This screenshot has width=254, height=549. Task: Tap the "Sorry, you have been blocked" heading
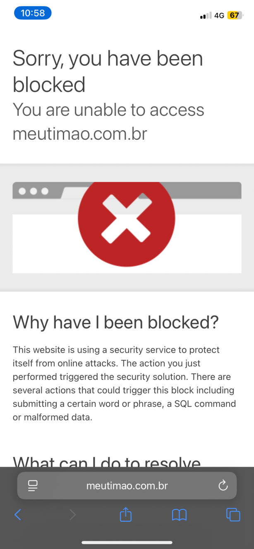coord(108,71)
